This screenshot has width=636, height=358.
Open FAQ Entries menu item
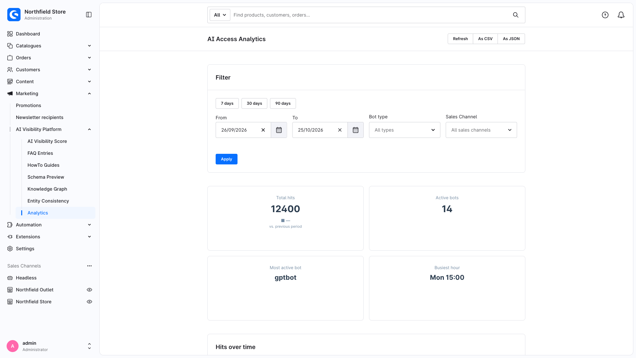pyautogui.click(x=40, y=153)
